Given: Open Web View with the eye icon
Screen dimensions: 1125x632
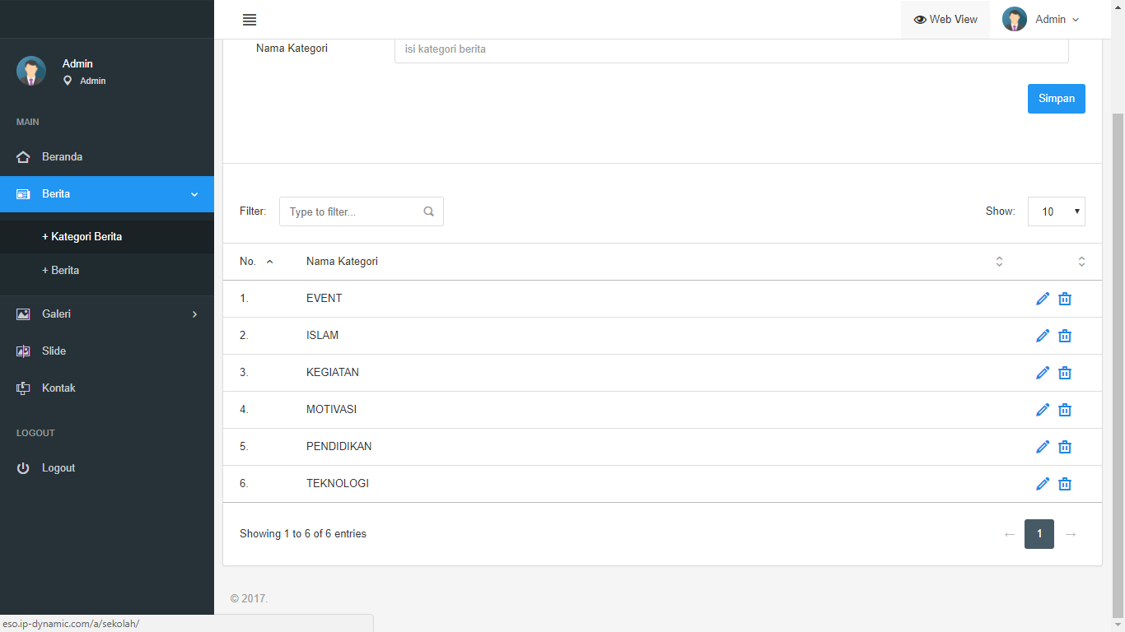Looking at the screenshot, I should [x=945, y=20].
